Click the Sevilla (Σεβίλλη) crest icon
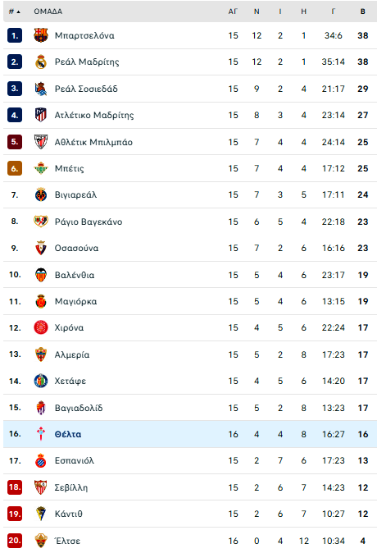 click(41, 487)
